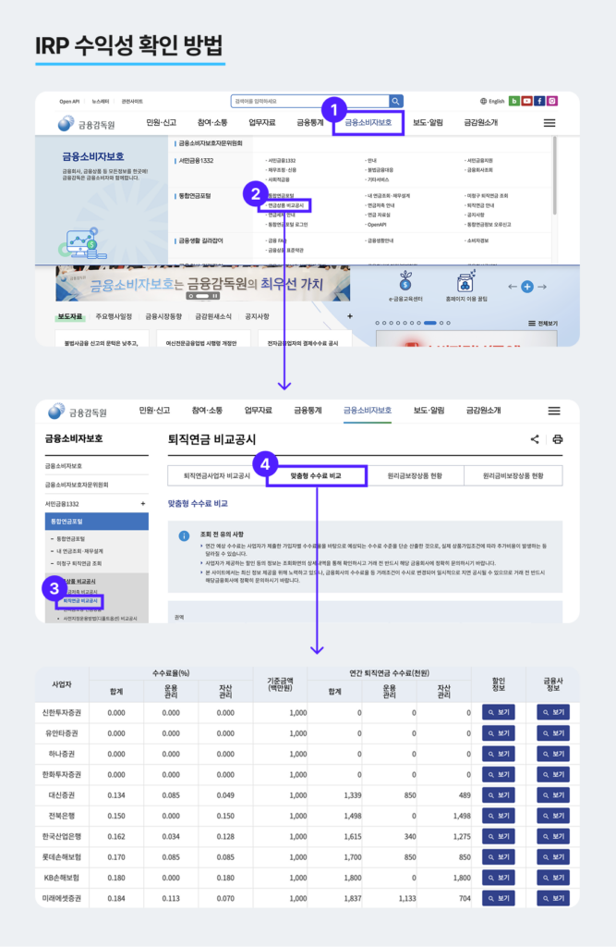Viewport: 616px width, 947px height.
Task: Open 민원·신고 menu in top screen
Action: pyautogui.click(x=161, y=123)
